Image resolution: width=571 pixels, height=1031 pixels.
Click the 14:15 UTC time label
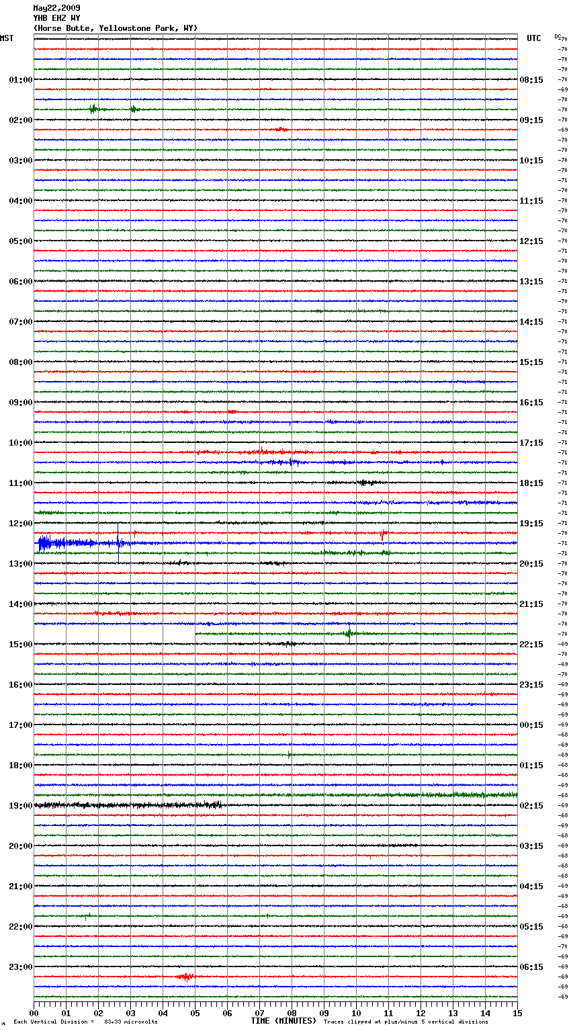(531, 322)
